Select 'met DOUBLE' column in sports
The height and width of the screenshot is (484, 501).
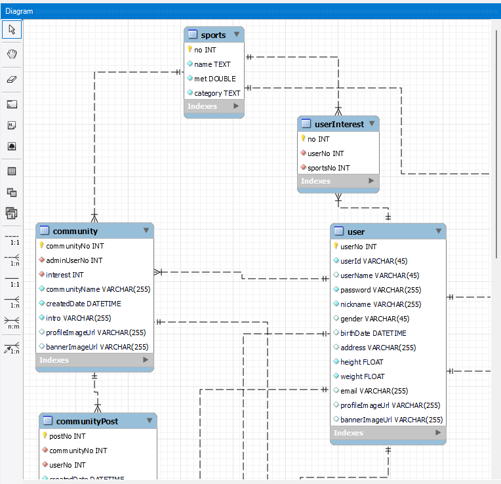[x=214, y=79]
